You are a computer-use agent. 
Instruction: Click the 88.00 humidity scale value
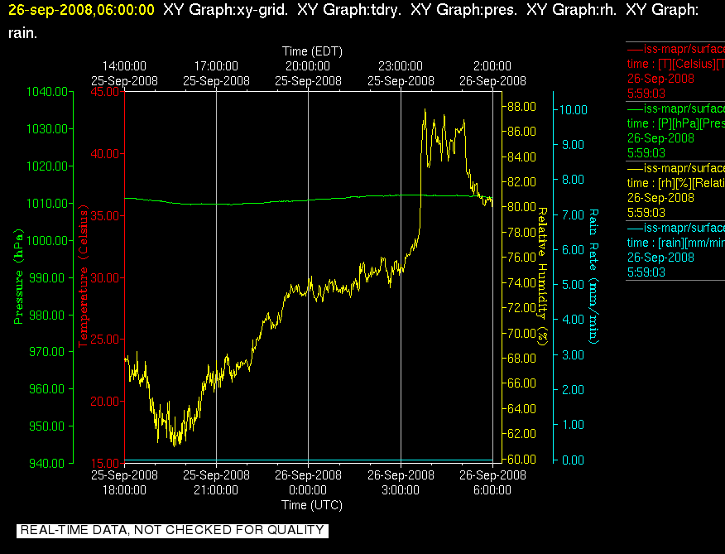[x=521, y=107]
